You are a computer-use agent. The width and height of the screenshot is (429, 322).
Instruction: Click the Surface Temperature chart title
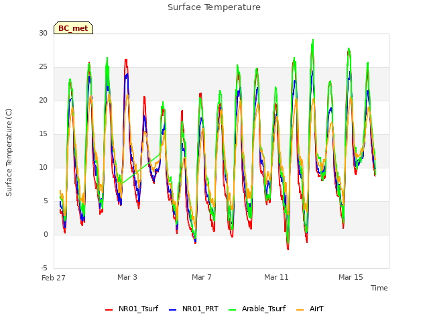coord(214,7)
